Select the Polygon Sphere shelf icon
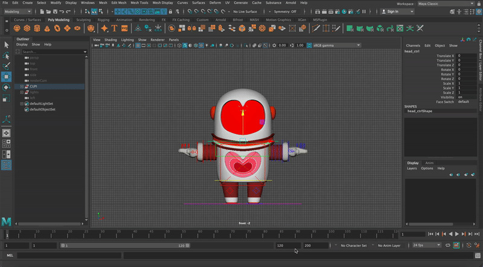Screen dimensions: 483x267 pos(18,28)
